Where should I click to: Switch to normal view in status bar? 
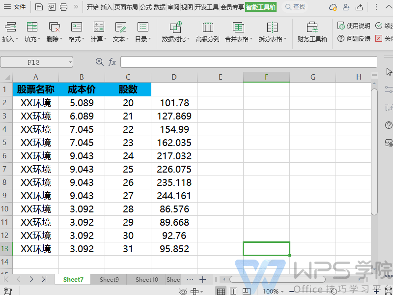221,291
